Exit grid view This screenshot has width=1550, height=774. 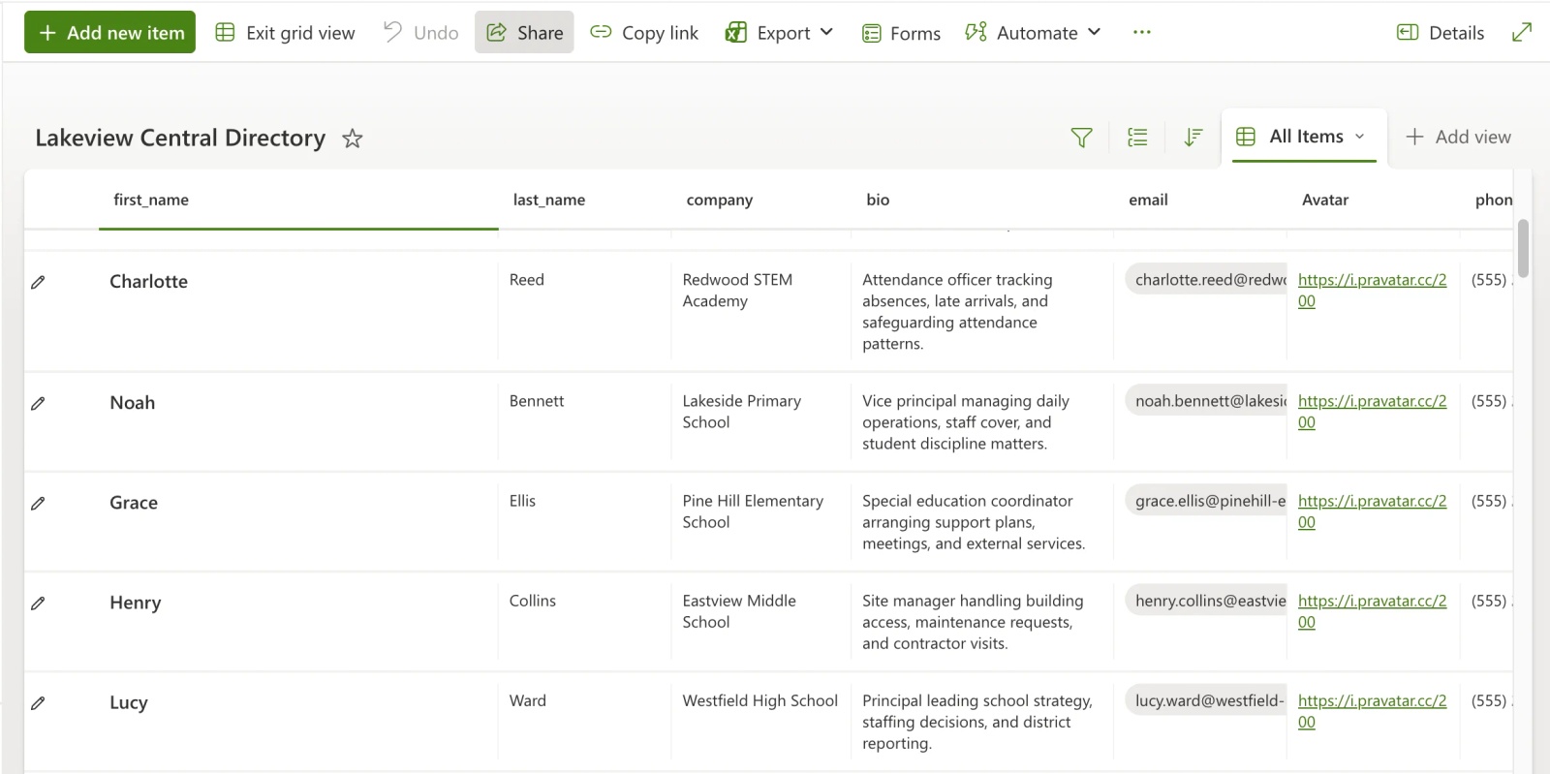285,32
